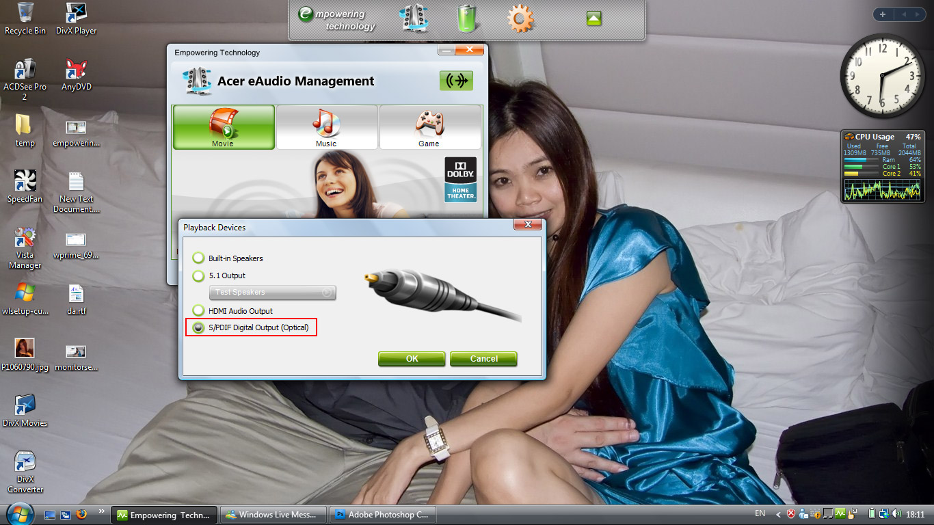Open the EN language bar selector
934x525 pixels.
click(x=760, y=513)
